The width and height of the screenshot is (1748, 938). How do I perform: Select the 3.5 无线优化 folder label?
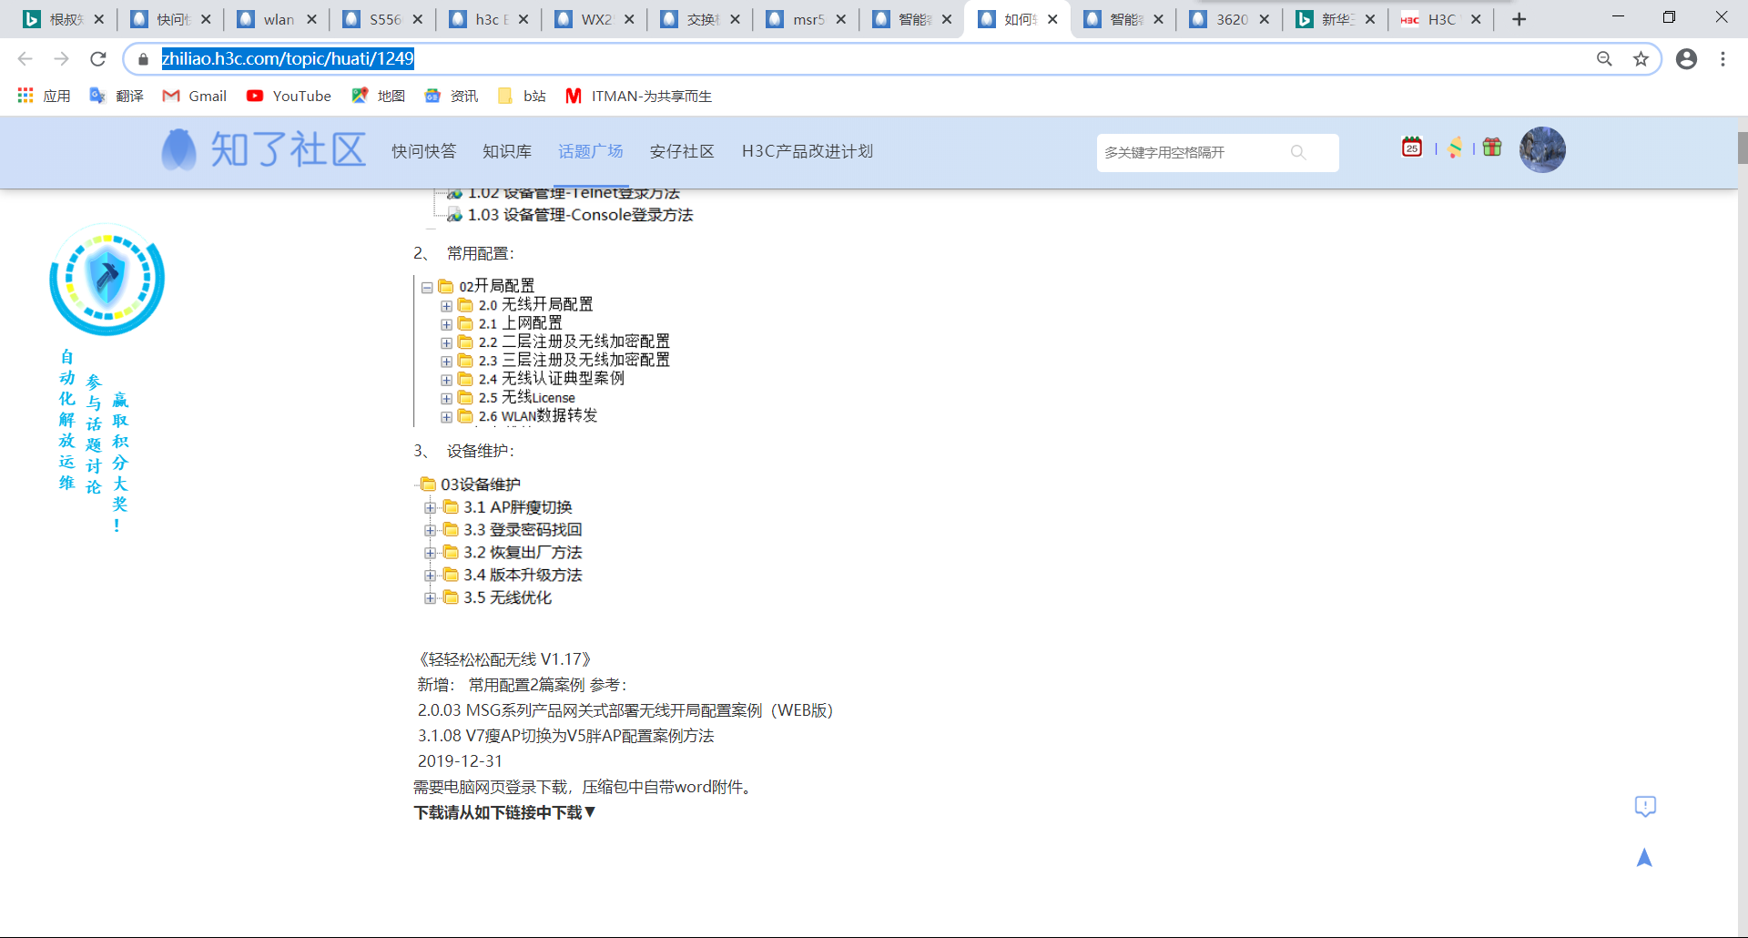(x=507, y=597)
